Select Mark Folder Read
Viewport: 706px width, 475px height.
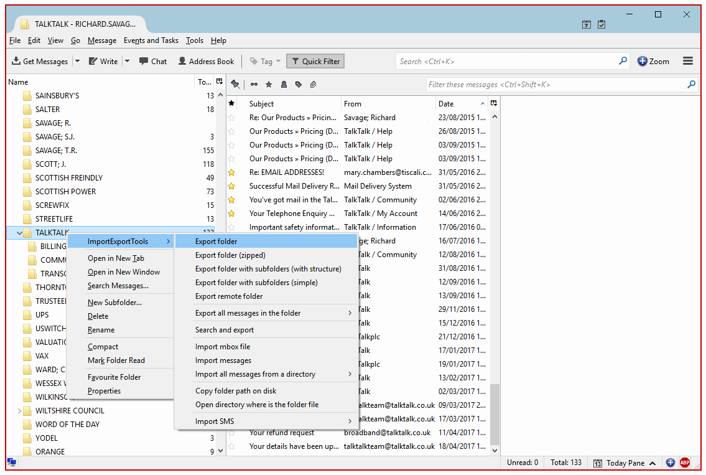(116, 360)
